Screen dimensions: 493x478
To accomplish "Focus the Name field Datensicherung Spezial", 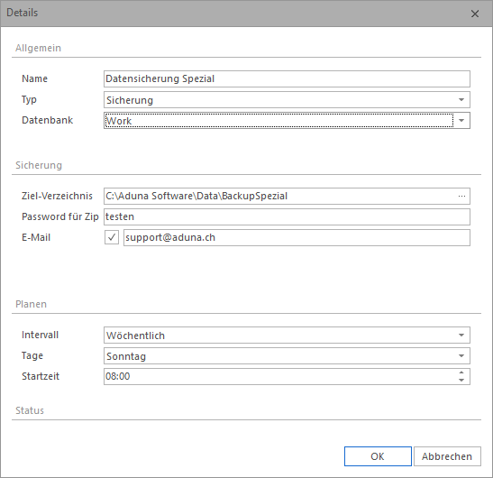I will pyautogui.click(x=287, y=78).
